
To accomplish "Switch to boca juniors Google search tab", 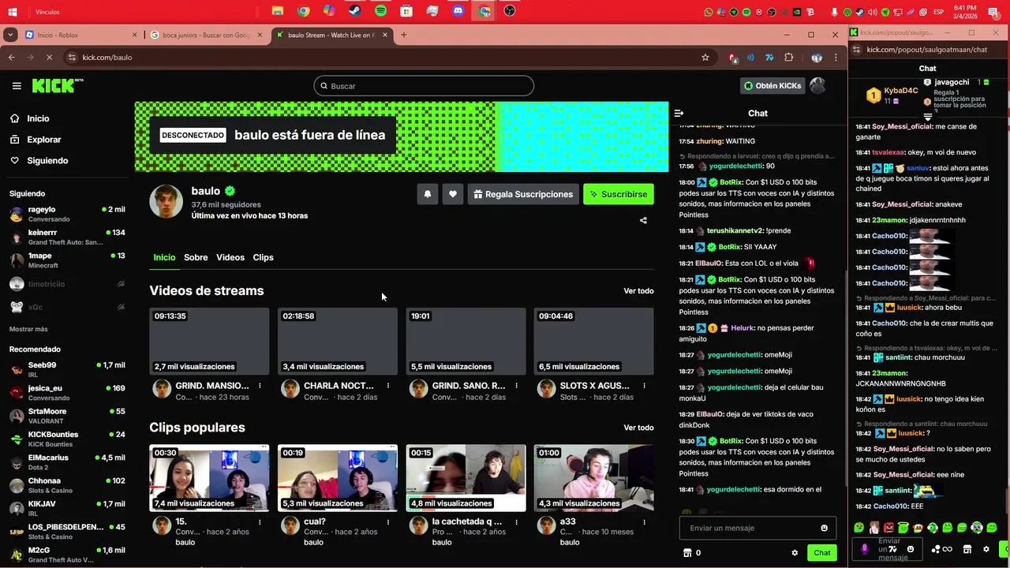I will (x=208, y=35).
